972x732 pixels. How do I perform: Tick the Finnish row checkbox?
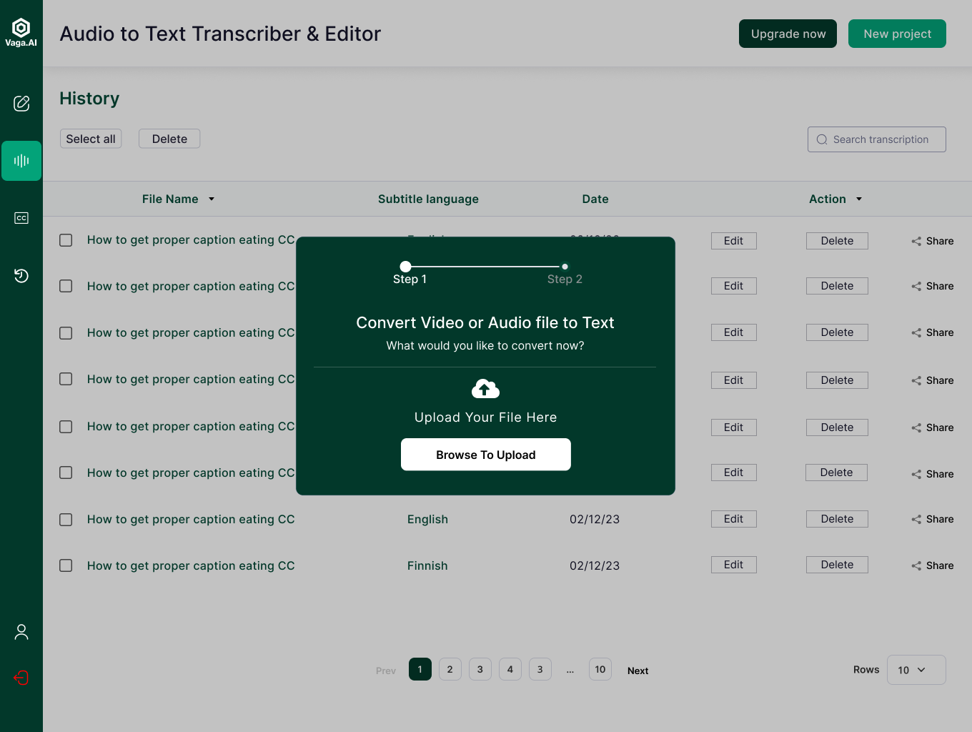66,565
